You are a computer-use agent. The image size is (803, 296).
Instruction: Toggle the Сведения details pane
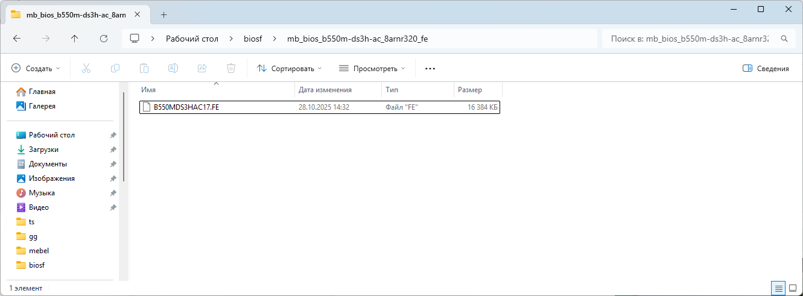766,69
